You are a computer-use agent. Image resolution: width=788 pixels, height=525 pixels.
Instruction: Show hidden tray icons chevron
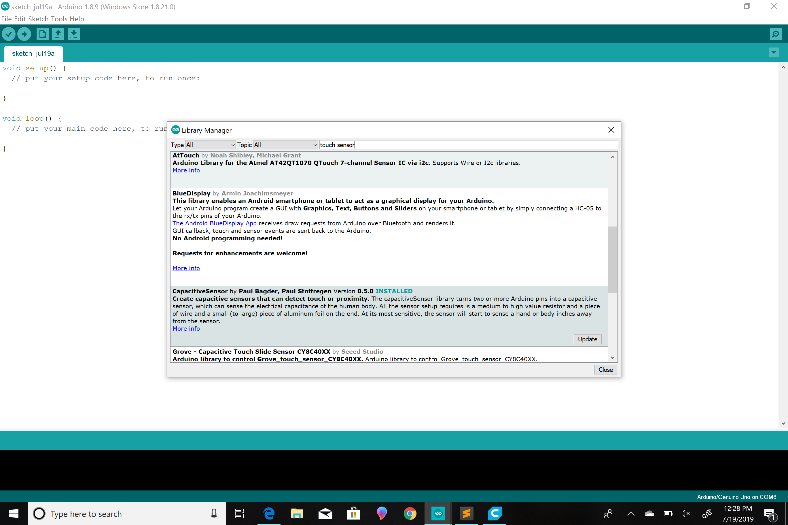[631, 513]
